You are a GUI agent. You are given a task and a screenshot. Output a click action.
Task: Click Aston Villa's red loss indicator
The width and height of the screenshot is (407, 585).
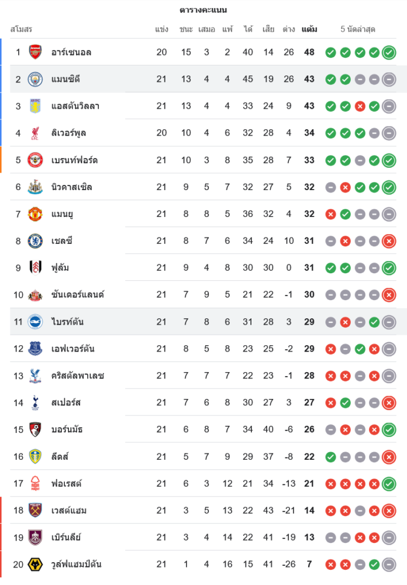[x=360, y=106]
